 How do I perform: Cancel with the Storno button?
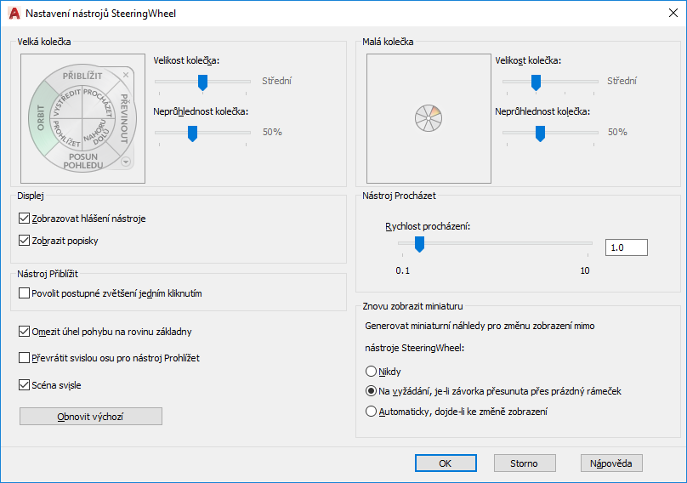[525, 463]
